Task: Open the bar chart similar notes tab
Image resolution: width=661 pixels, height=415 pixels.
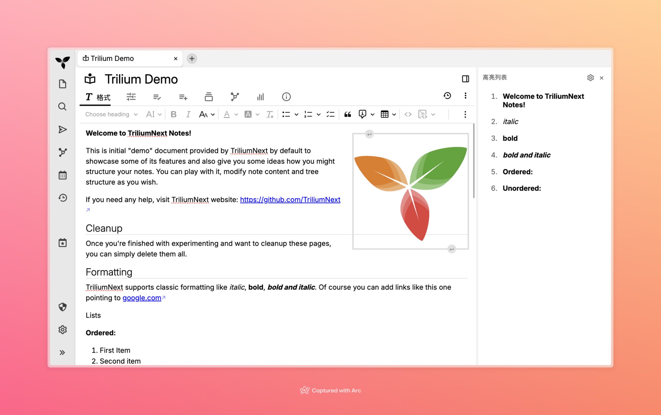Action: (x=261, y=97)
